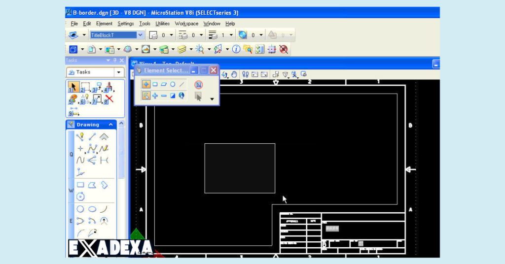This screenshot has height=264, width=505.
Task: Select the Element Selection arrow tool in Tasks
Action: 73,87
